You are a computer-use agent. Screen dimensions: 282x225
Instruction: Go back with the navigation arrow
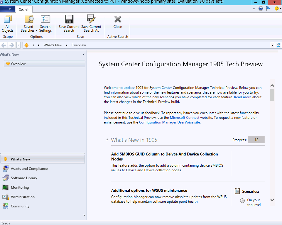pos(4,45)
